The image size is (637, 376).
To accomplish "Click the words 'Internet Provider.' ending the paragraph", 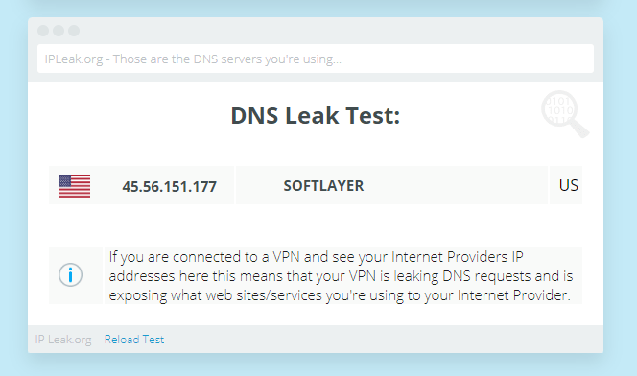I will coord(514,295).
